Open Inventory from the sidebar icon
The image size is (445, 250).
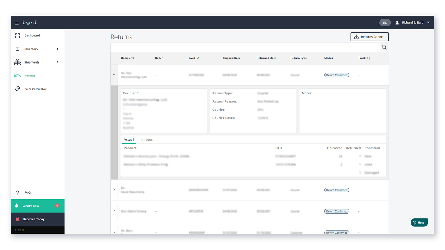18,49
